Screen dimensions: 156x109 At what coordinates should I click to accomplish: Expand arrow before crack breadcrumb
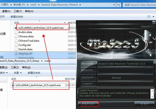click(42, 61)
